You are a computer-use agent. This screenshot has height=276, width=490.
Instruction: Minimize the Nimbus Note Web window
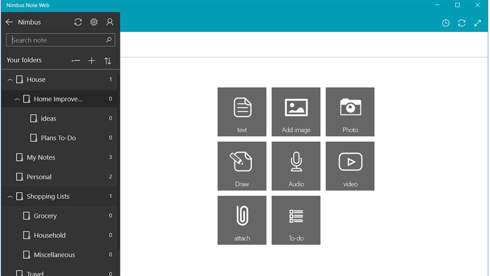click(438, 5)
